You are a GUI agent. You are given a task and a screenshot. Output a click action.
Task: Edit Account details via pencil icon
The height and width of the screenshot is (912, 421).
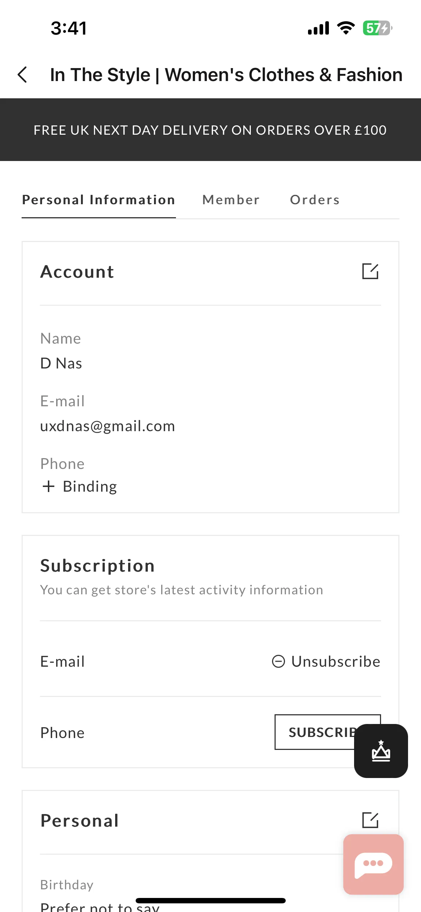(x=370, y=271)
